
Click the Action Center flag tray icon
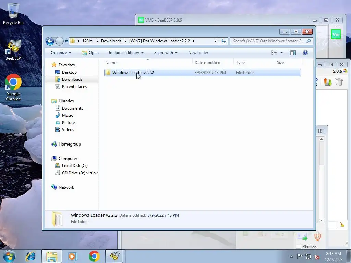(300, 256)
